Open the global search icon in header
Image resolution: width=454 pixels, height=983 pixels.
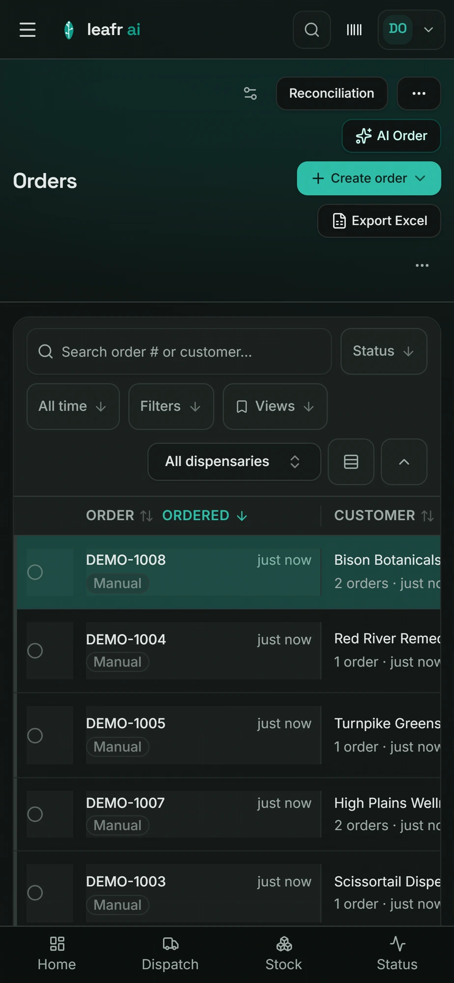[x=312, y=29]
